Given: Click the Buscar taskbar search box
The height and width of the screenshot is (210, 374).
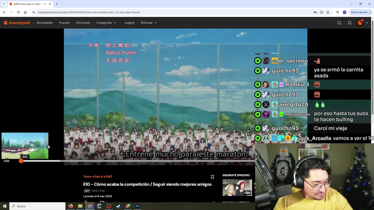Looking at the screenshot, I should [37, 206].
